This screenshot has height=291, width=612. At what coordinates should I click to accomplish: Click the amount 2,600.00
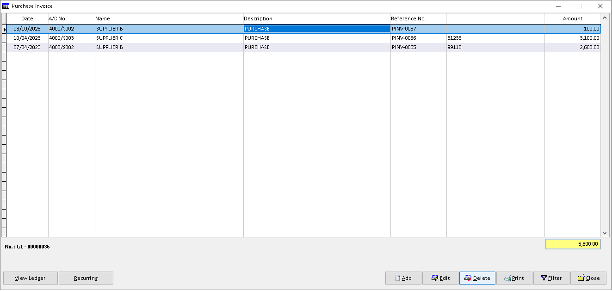coord(573,47)
